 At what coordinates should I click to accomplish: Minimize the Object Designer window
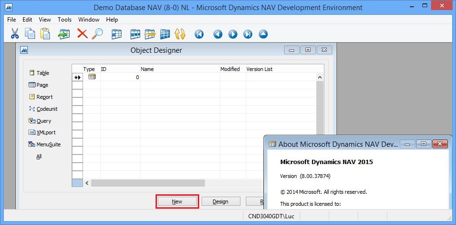click(292, 50)
